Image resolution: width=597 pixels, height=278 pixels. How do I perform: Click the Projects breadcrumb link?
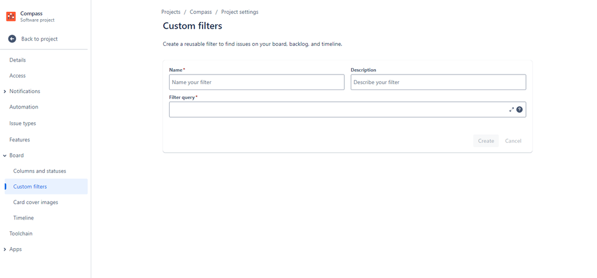(x=170, y=12)
